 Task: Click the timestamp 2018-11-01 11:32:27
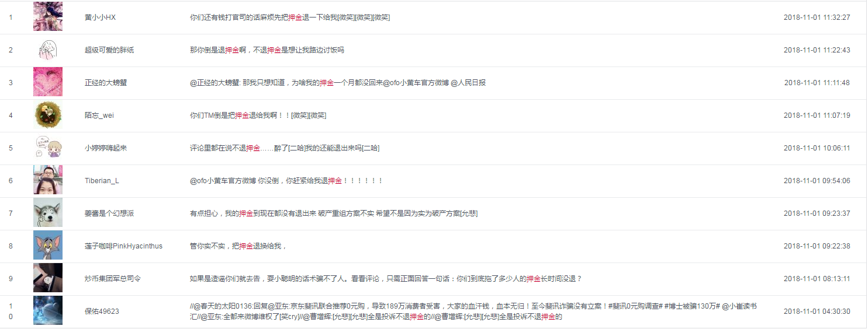817,17
